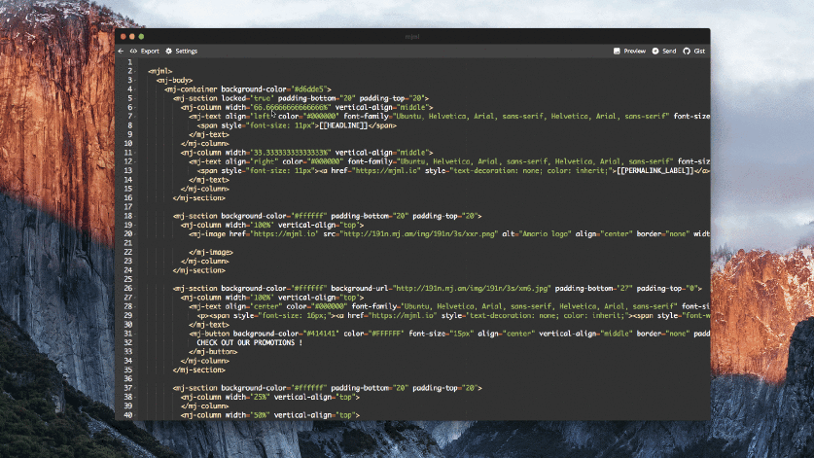
Task: Open Settings via the gear icon
Action: (168, 51)
